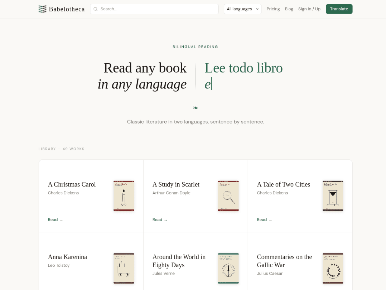Open A Study in Scarlet title
The height and width of the screenshot is (290, 386).
click(x=176, y=184)
